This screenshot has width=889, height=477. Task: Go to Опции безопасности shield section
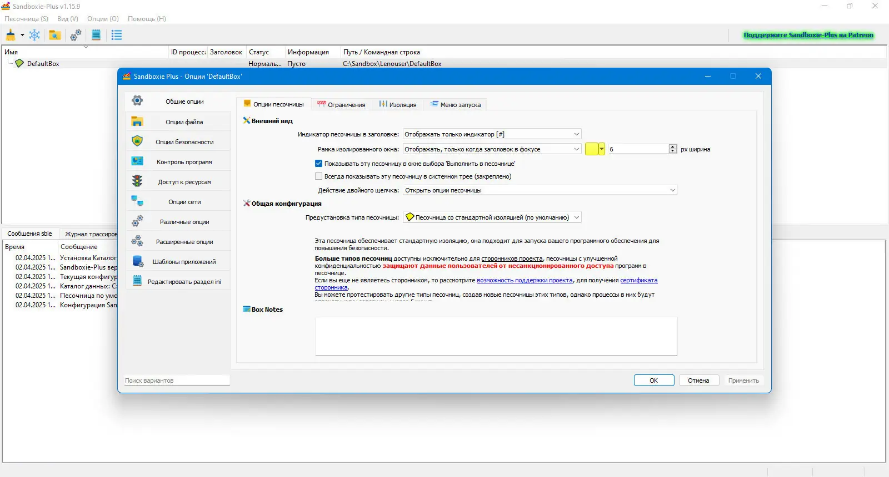(x=178, y=141)
